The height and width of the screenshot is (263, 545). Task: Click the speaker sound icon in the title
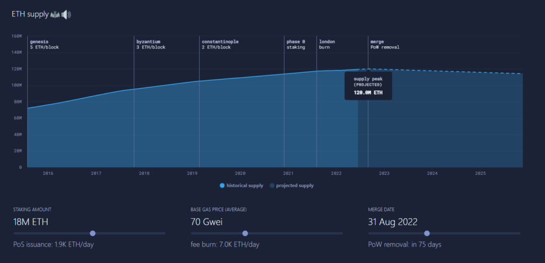66,14
